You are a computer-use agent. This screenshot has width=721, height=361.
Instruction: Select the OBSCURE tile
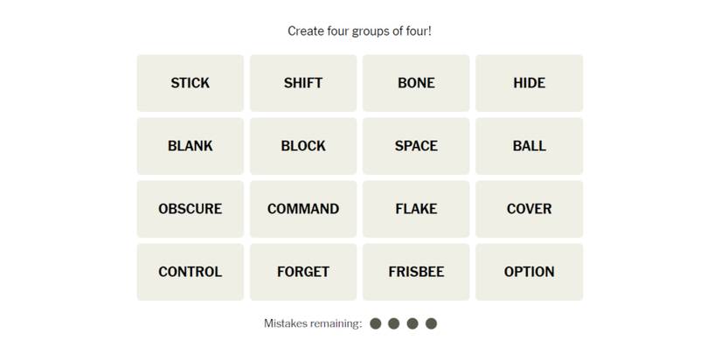coord(190,209)
